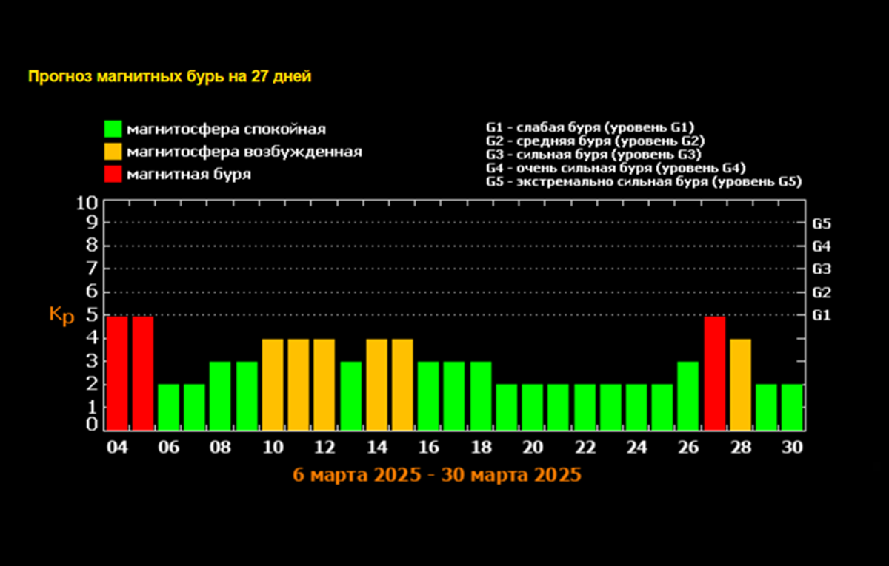
Task: Click the orange Kp axis label
Action: pyautogui.click(x=61, y=315)
